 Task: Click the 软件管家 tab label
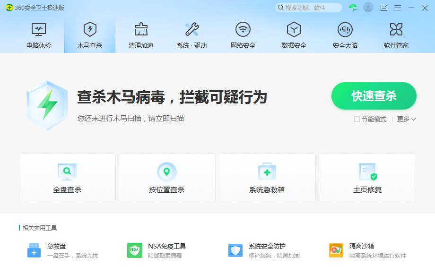[x=396, y=45]
